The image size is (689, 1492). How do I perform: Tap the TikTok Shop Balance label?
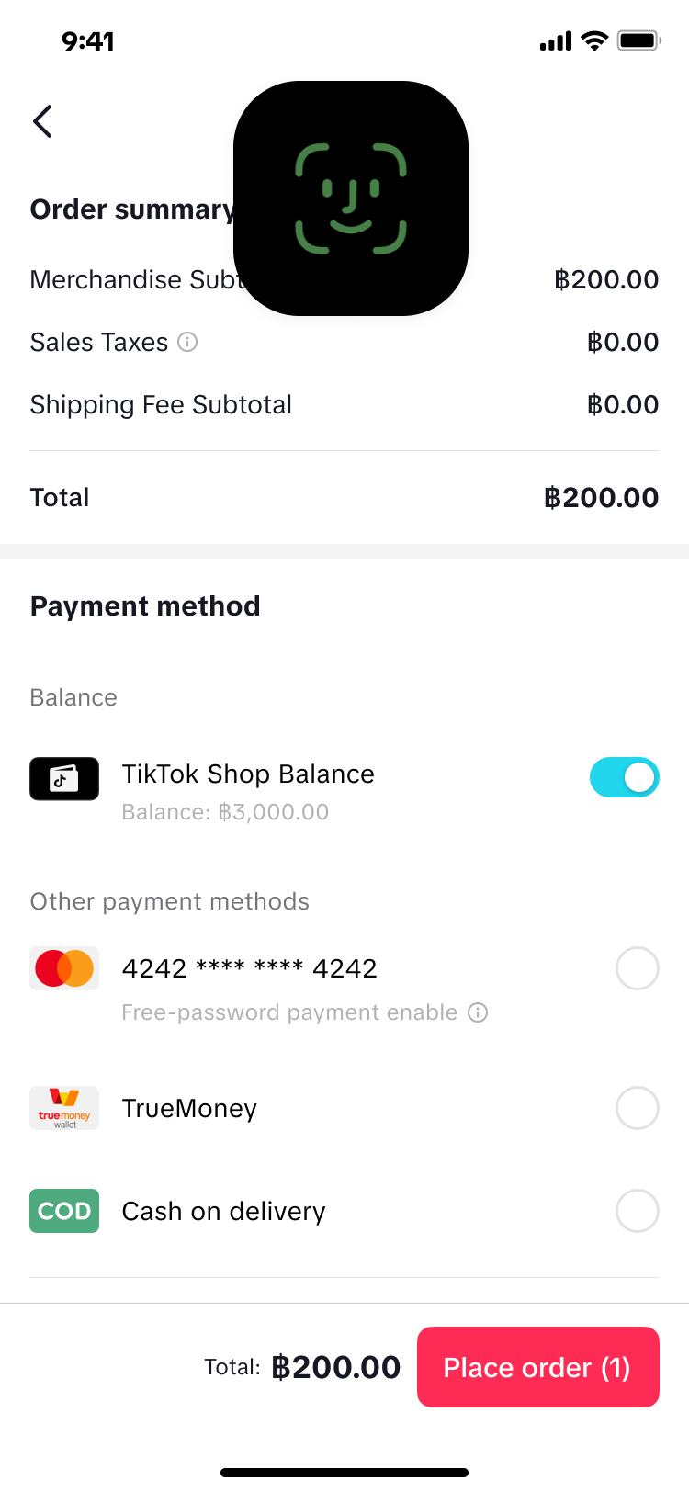(248, 774)
